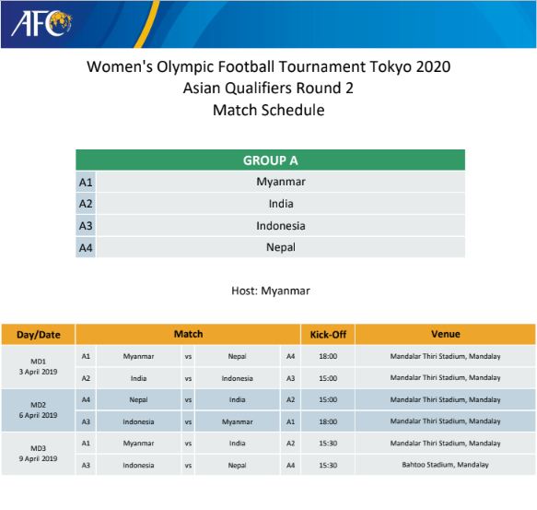Click the Myanmar row labeled A1

(x=270, y=182)
